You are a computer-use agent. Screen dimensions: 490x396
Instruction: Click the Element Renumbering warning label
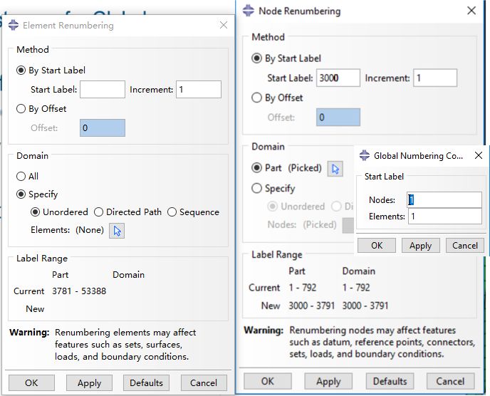point(29,332)
